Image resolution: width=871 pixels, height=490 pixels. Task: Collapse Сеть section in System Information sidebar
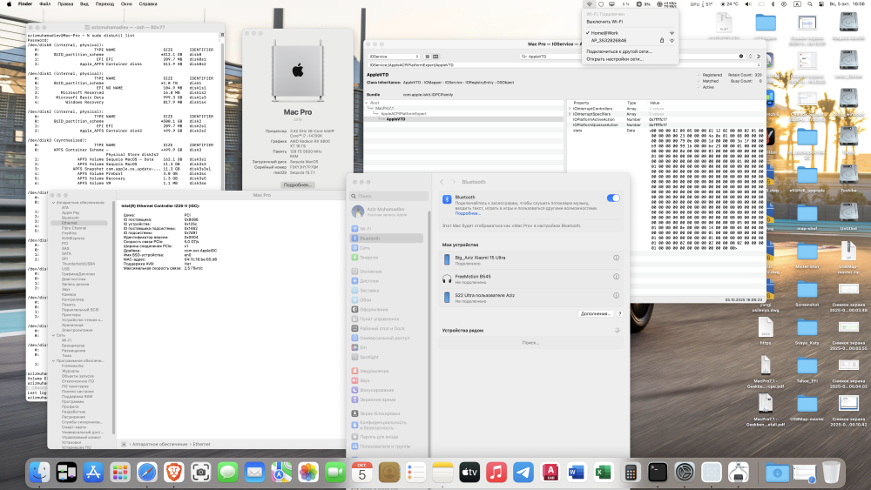(54, 335)
